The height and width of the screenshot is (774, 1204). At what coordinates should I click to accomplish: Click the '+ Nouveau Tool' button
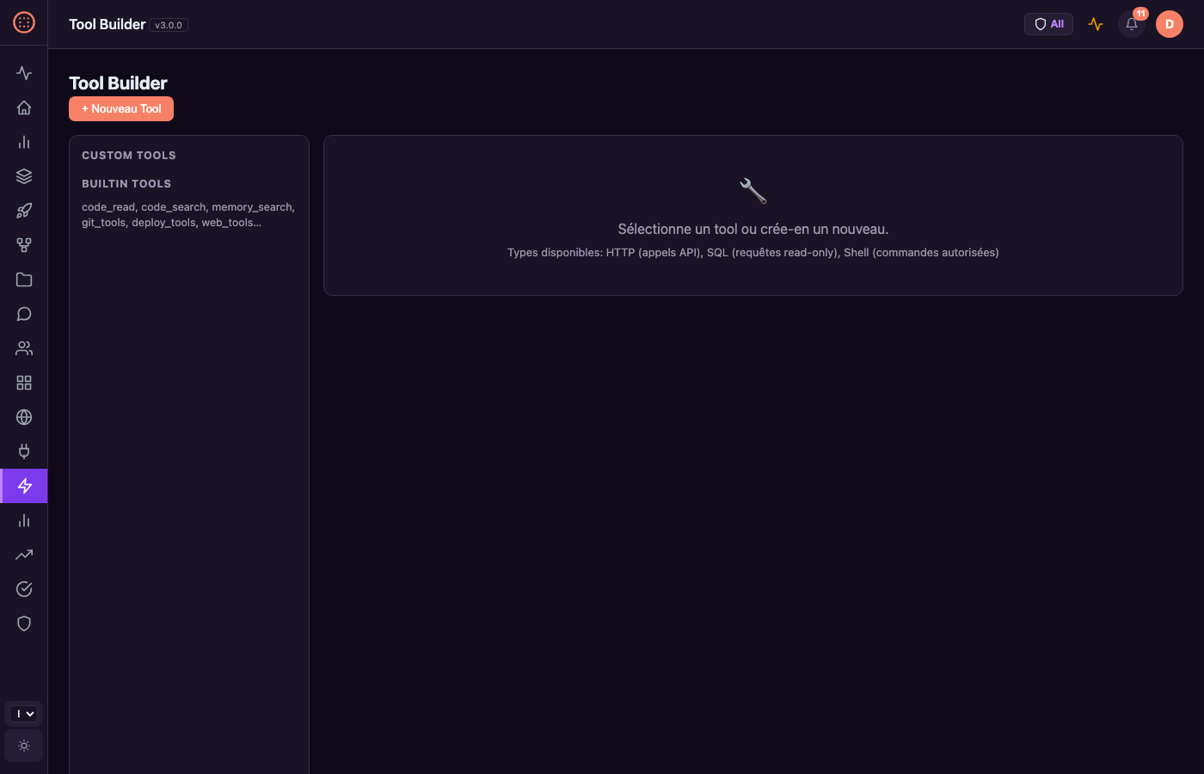coord(121,109)
